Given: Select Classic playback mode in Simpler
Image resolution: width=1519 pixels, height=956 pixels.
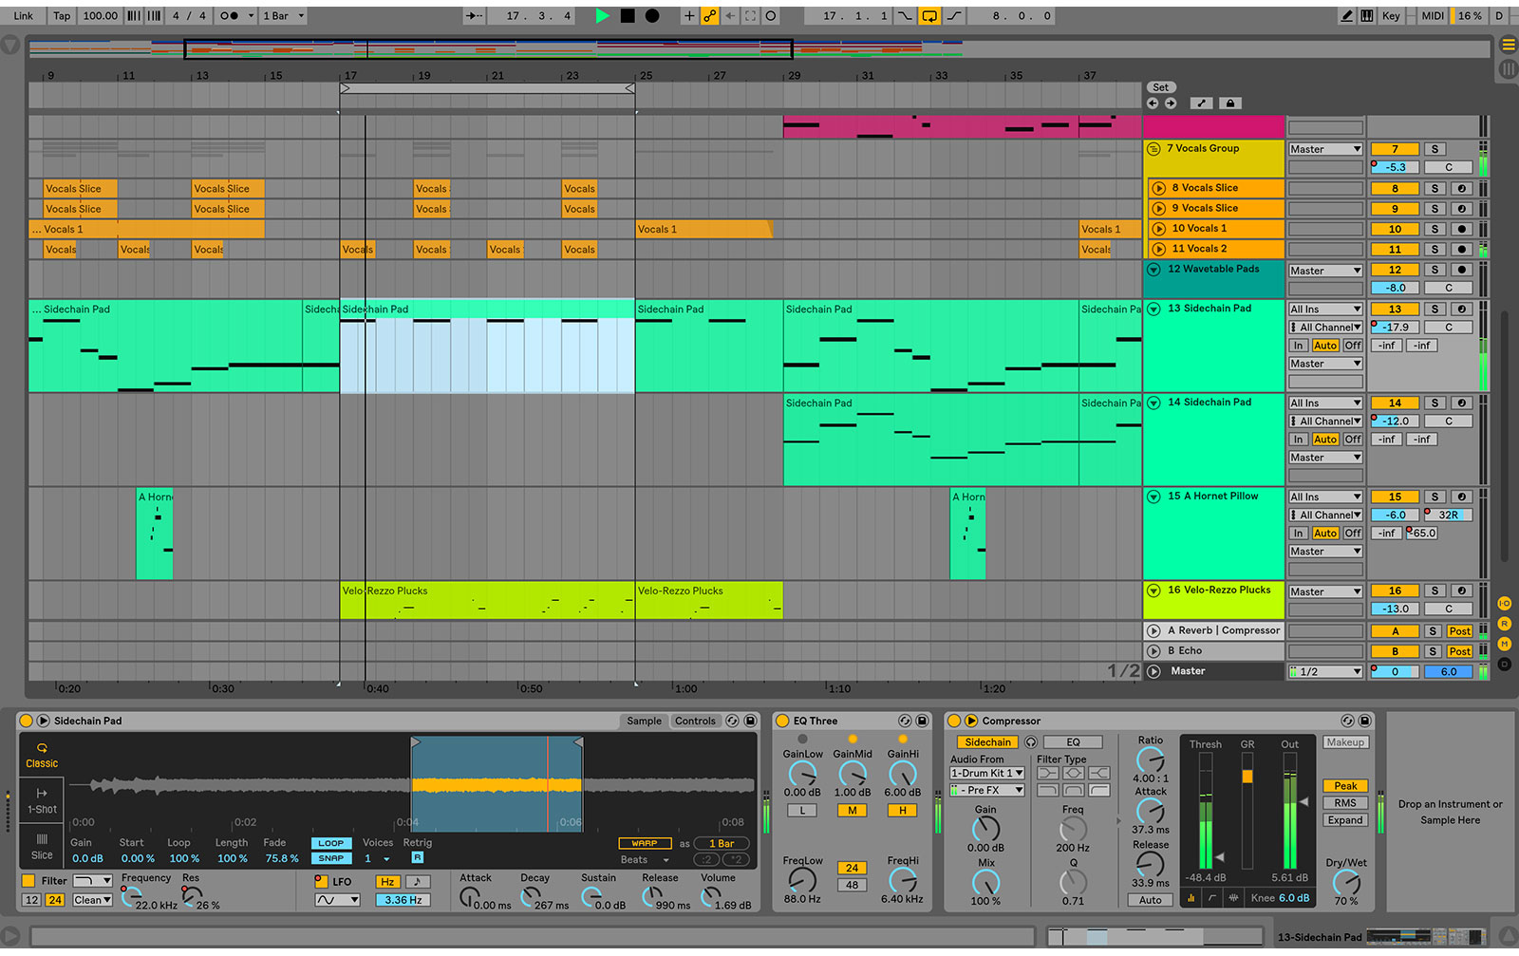Looking at the screenshot, I should [42, 756].
